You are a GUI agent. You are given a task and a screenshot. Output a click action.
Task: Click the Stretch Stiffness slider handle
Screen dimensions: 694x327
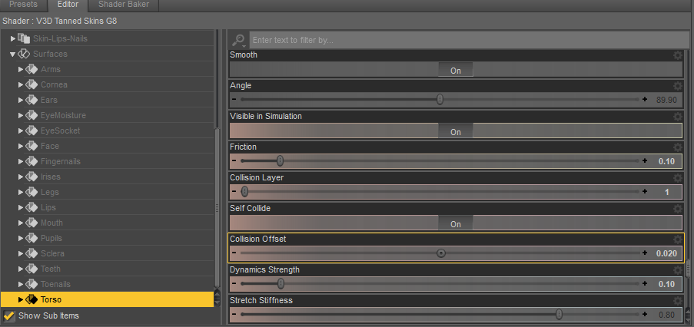(559, 315)
